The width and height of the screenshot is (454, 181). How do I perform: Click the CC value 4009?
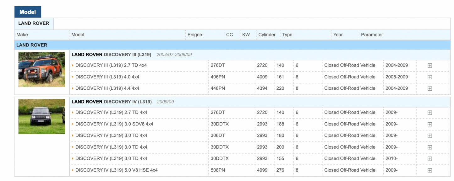point(262,77)
